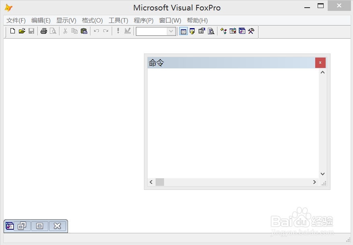This screenshot has width=353, height=245.
Task: Click the Cut scissors icon
Action: pyautogui.click(x=65, y=31)
